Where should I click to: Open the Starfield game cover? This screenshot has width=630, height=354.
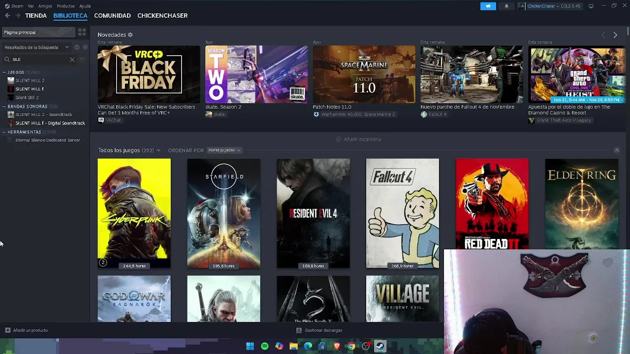(x=223, y=213)
